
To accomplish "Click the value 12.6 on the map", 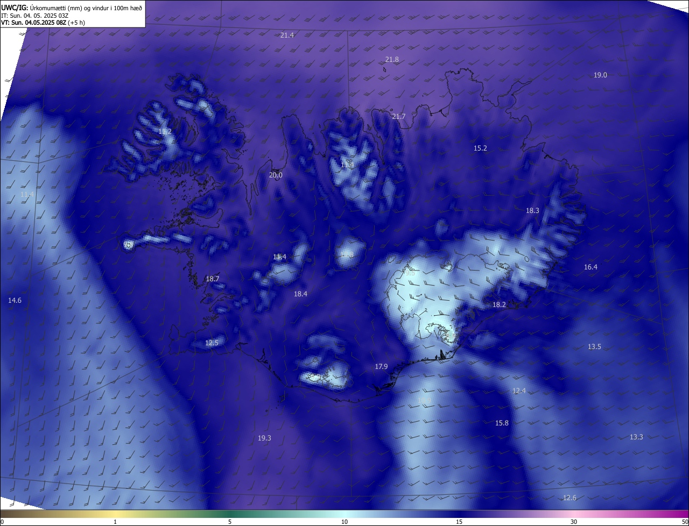I will click(x=570, y=497).
